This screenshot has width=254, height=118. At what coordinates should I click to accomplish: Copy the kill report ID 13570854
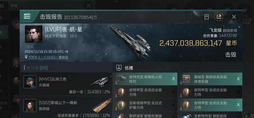[95, 17]
